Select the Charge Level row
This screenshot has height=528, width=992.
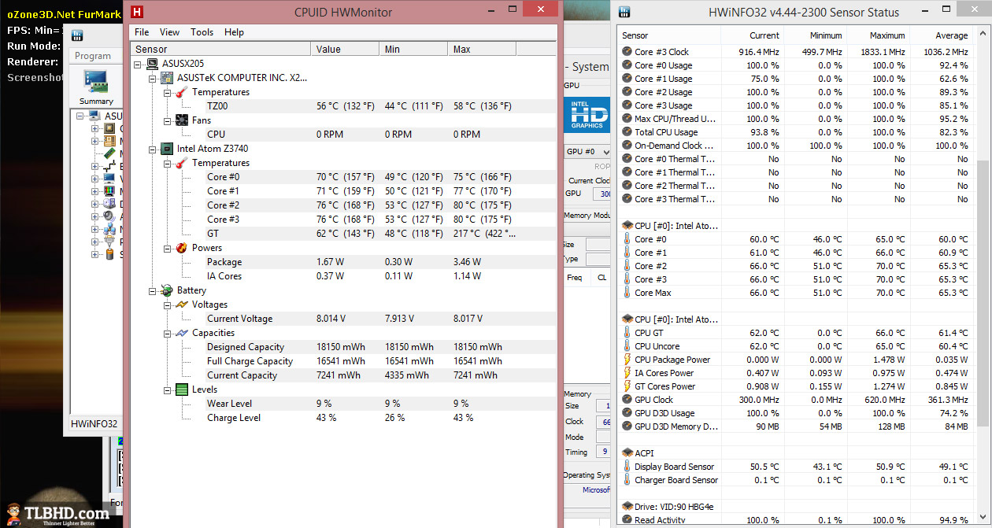(x=342, y=418)
